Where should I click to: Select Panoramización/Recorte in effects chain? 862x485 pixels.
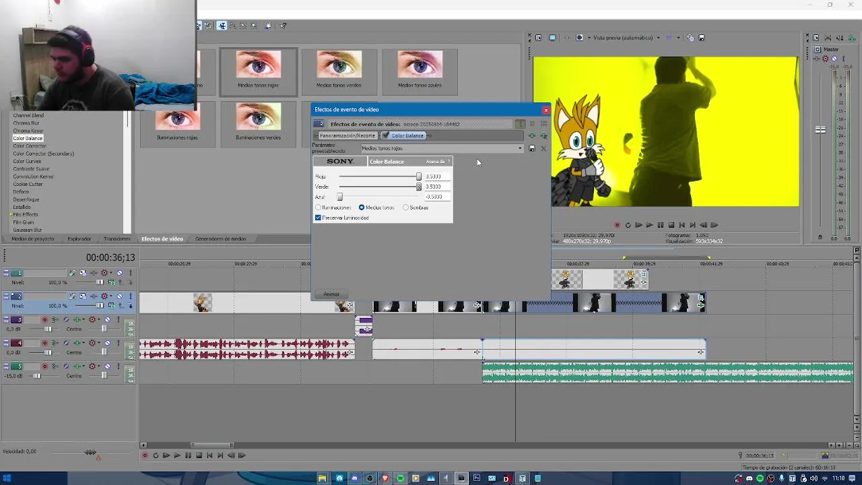click(347, 135)
